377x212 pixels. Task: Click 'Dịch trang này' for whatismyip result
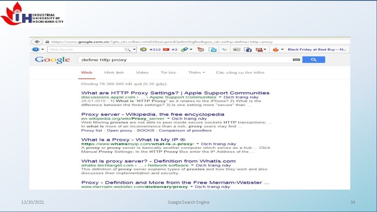pyautogui.click(x=219, y=144)
